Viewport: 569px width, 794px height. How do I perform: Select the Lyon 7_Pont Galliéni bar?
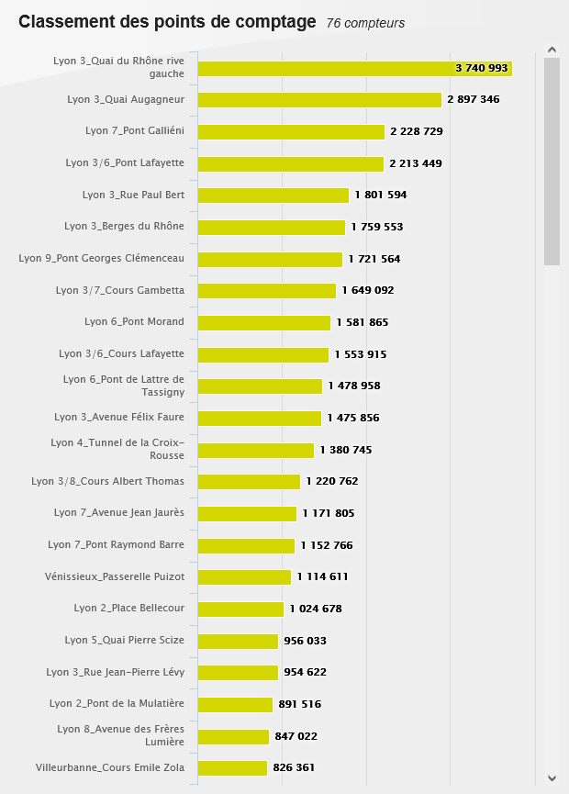click(x=291, y=131)
